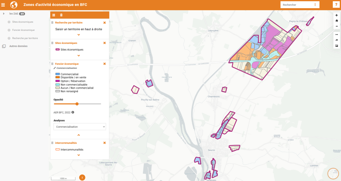
Task: Zoom in on the map
Action: point(337,15)
